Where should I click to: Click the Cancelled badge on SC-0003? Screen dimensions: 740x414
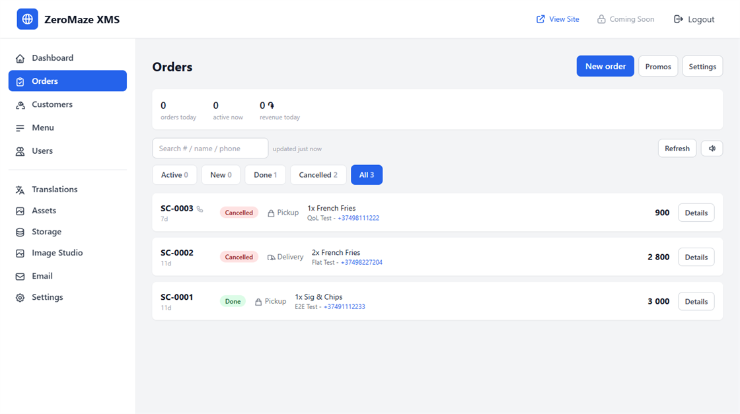239,213
